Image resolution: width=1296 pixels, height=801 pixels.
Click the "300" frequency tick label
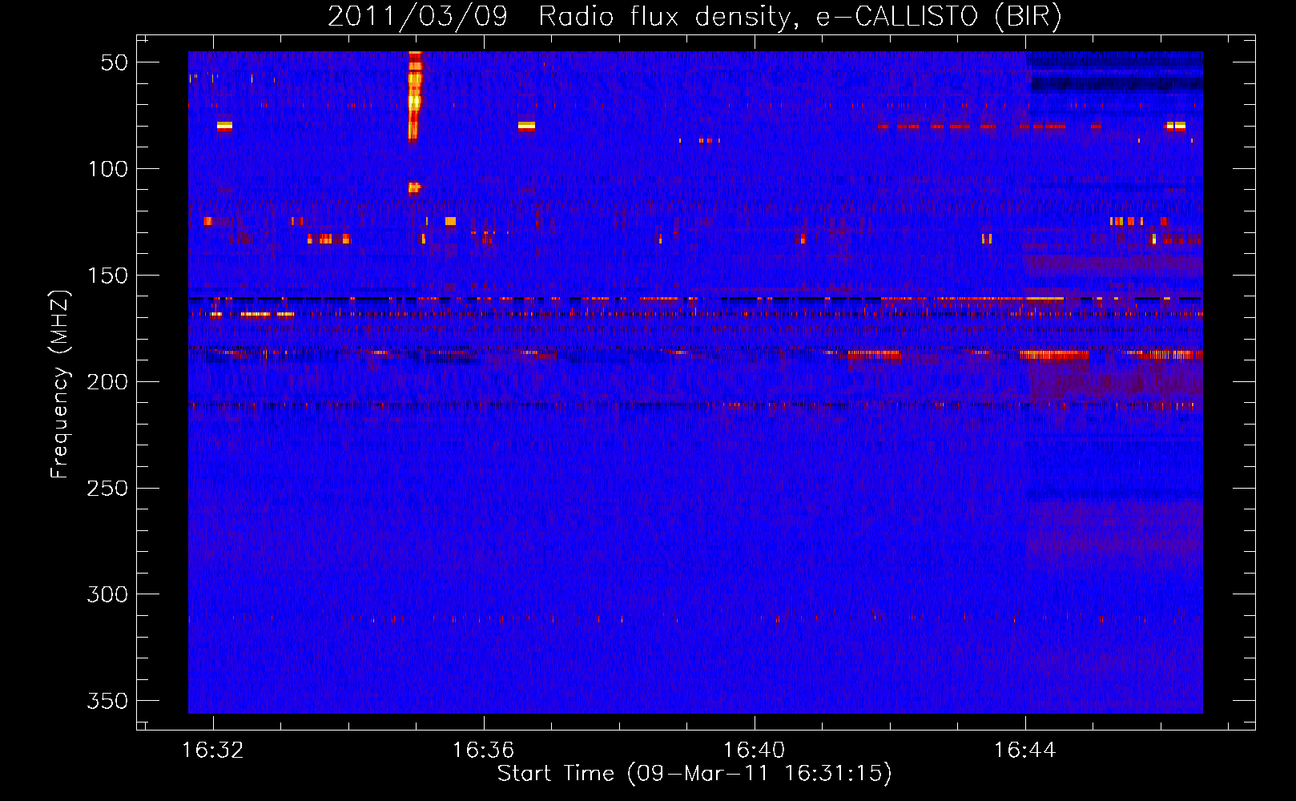click(x=107, y=594)
